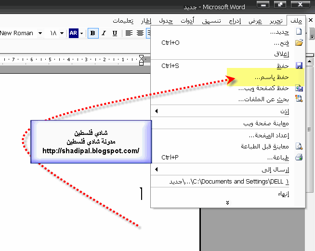This screenshot has height=251, width=315.
Task: Click the AR language icon in toolbar
Action: click(x=74, y=33)
